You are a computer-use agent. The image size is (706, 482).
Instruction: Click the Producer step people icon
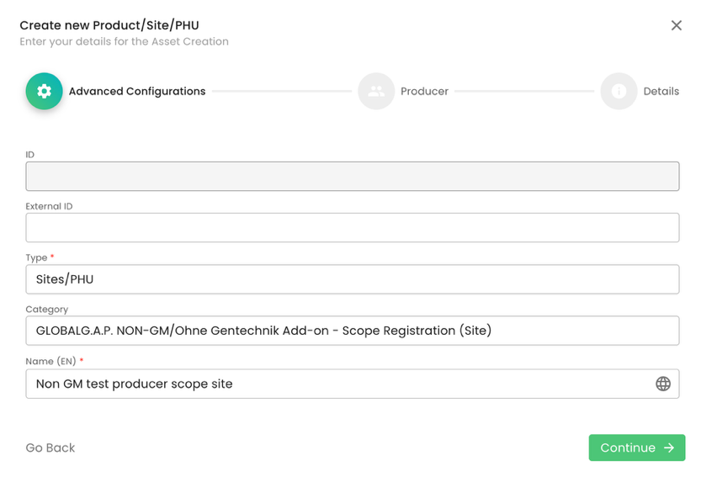tap(376, 92)
